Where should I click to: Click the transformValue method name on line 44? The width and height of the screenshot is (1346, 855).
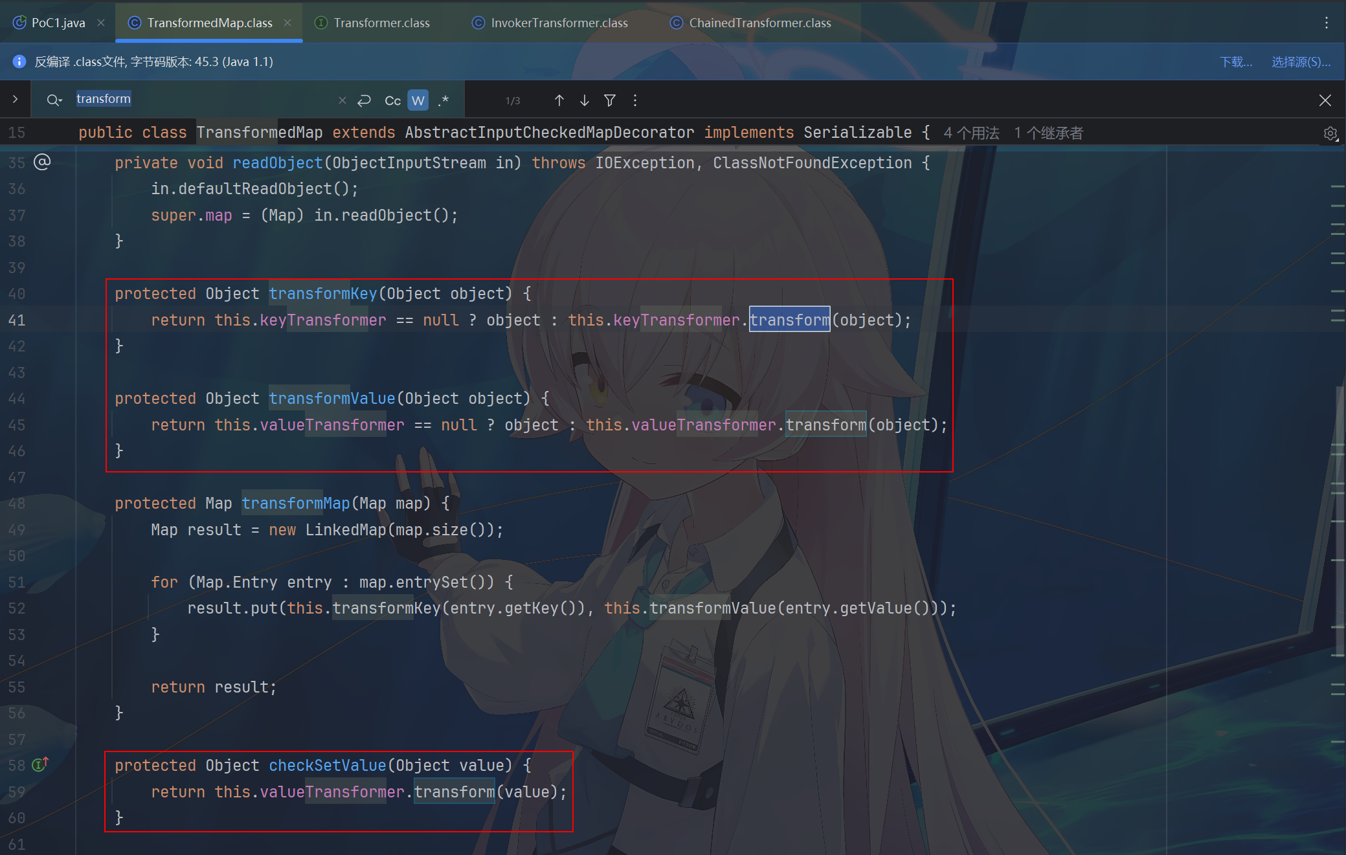tap(332, 398)
